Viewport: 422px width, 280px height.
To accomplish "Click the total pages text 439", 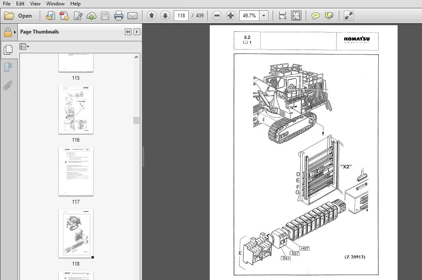I will [200, 16].
